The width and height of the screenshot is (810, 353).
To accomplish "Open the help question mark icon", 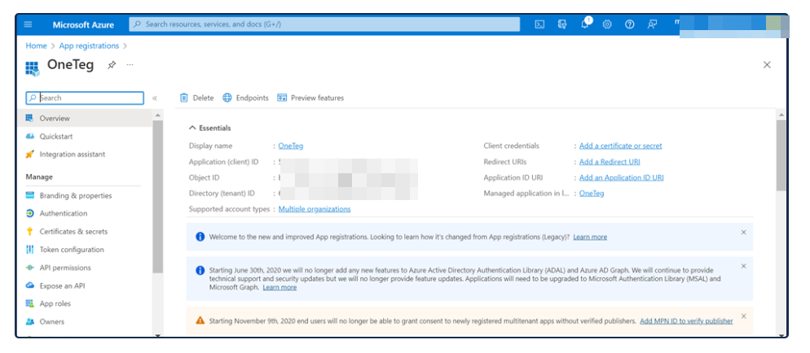I will click(x=630, y=24).
